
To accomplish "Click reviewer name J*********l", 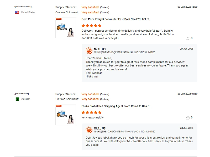I will [22, 94].
